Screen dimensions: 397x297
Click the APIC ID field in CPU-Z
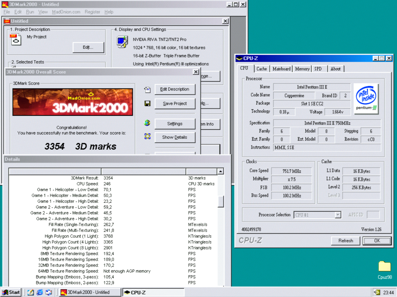(373, 215)
